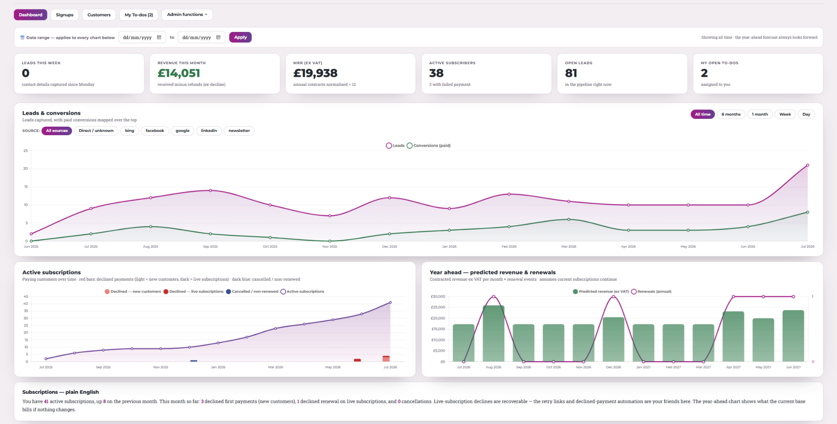Select the All time range

click(703, 114)
